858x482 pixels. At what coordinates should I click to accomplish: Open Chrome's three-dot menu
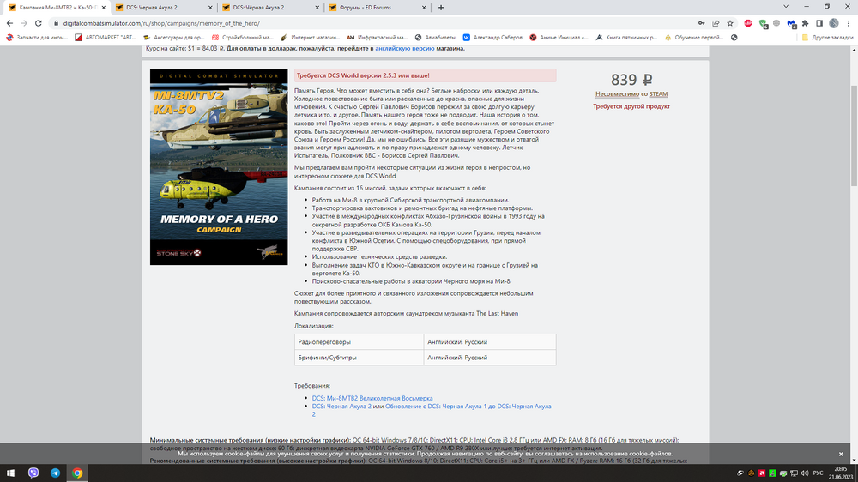click(x=849, y=23)
